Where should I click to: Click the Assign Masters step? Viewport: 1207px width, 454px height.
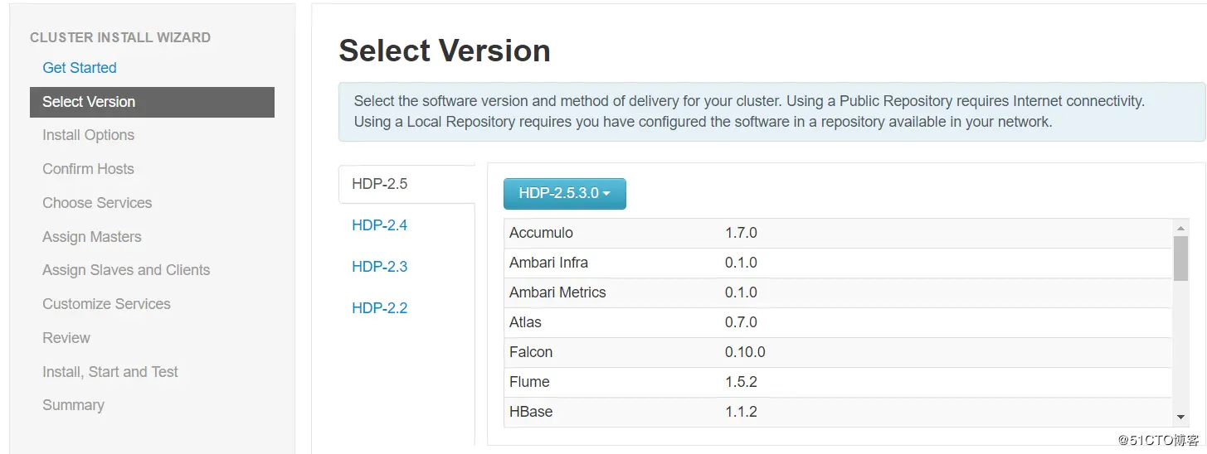click(92, 237)
